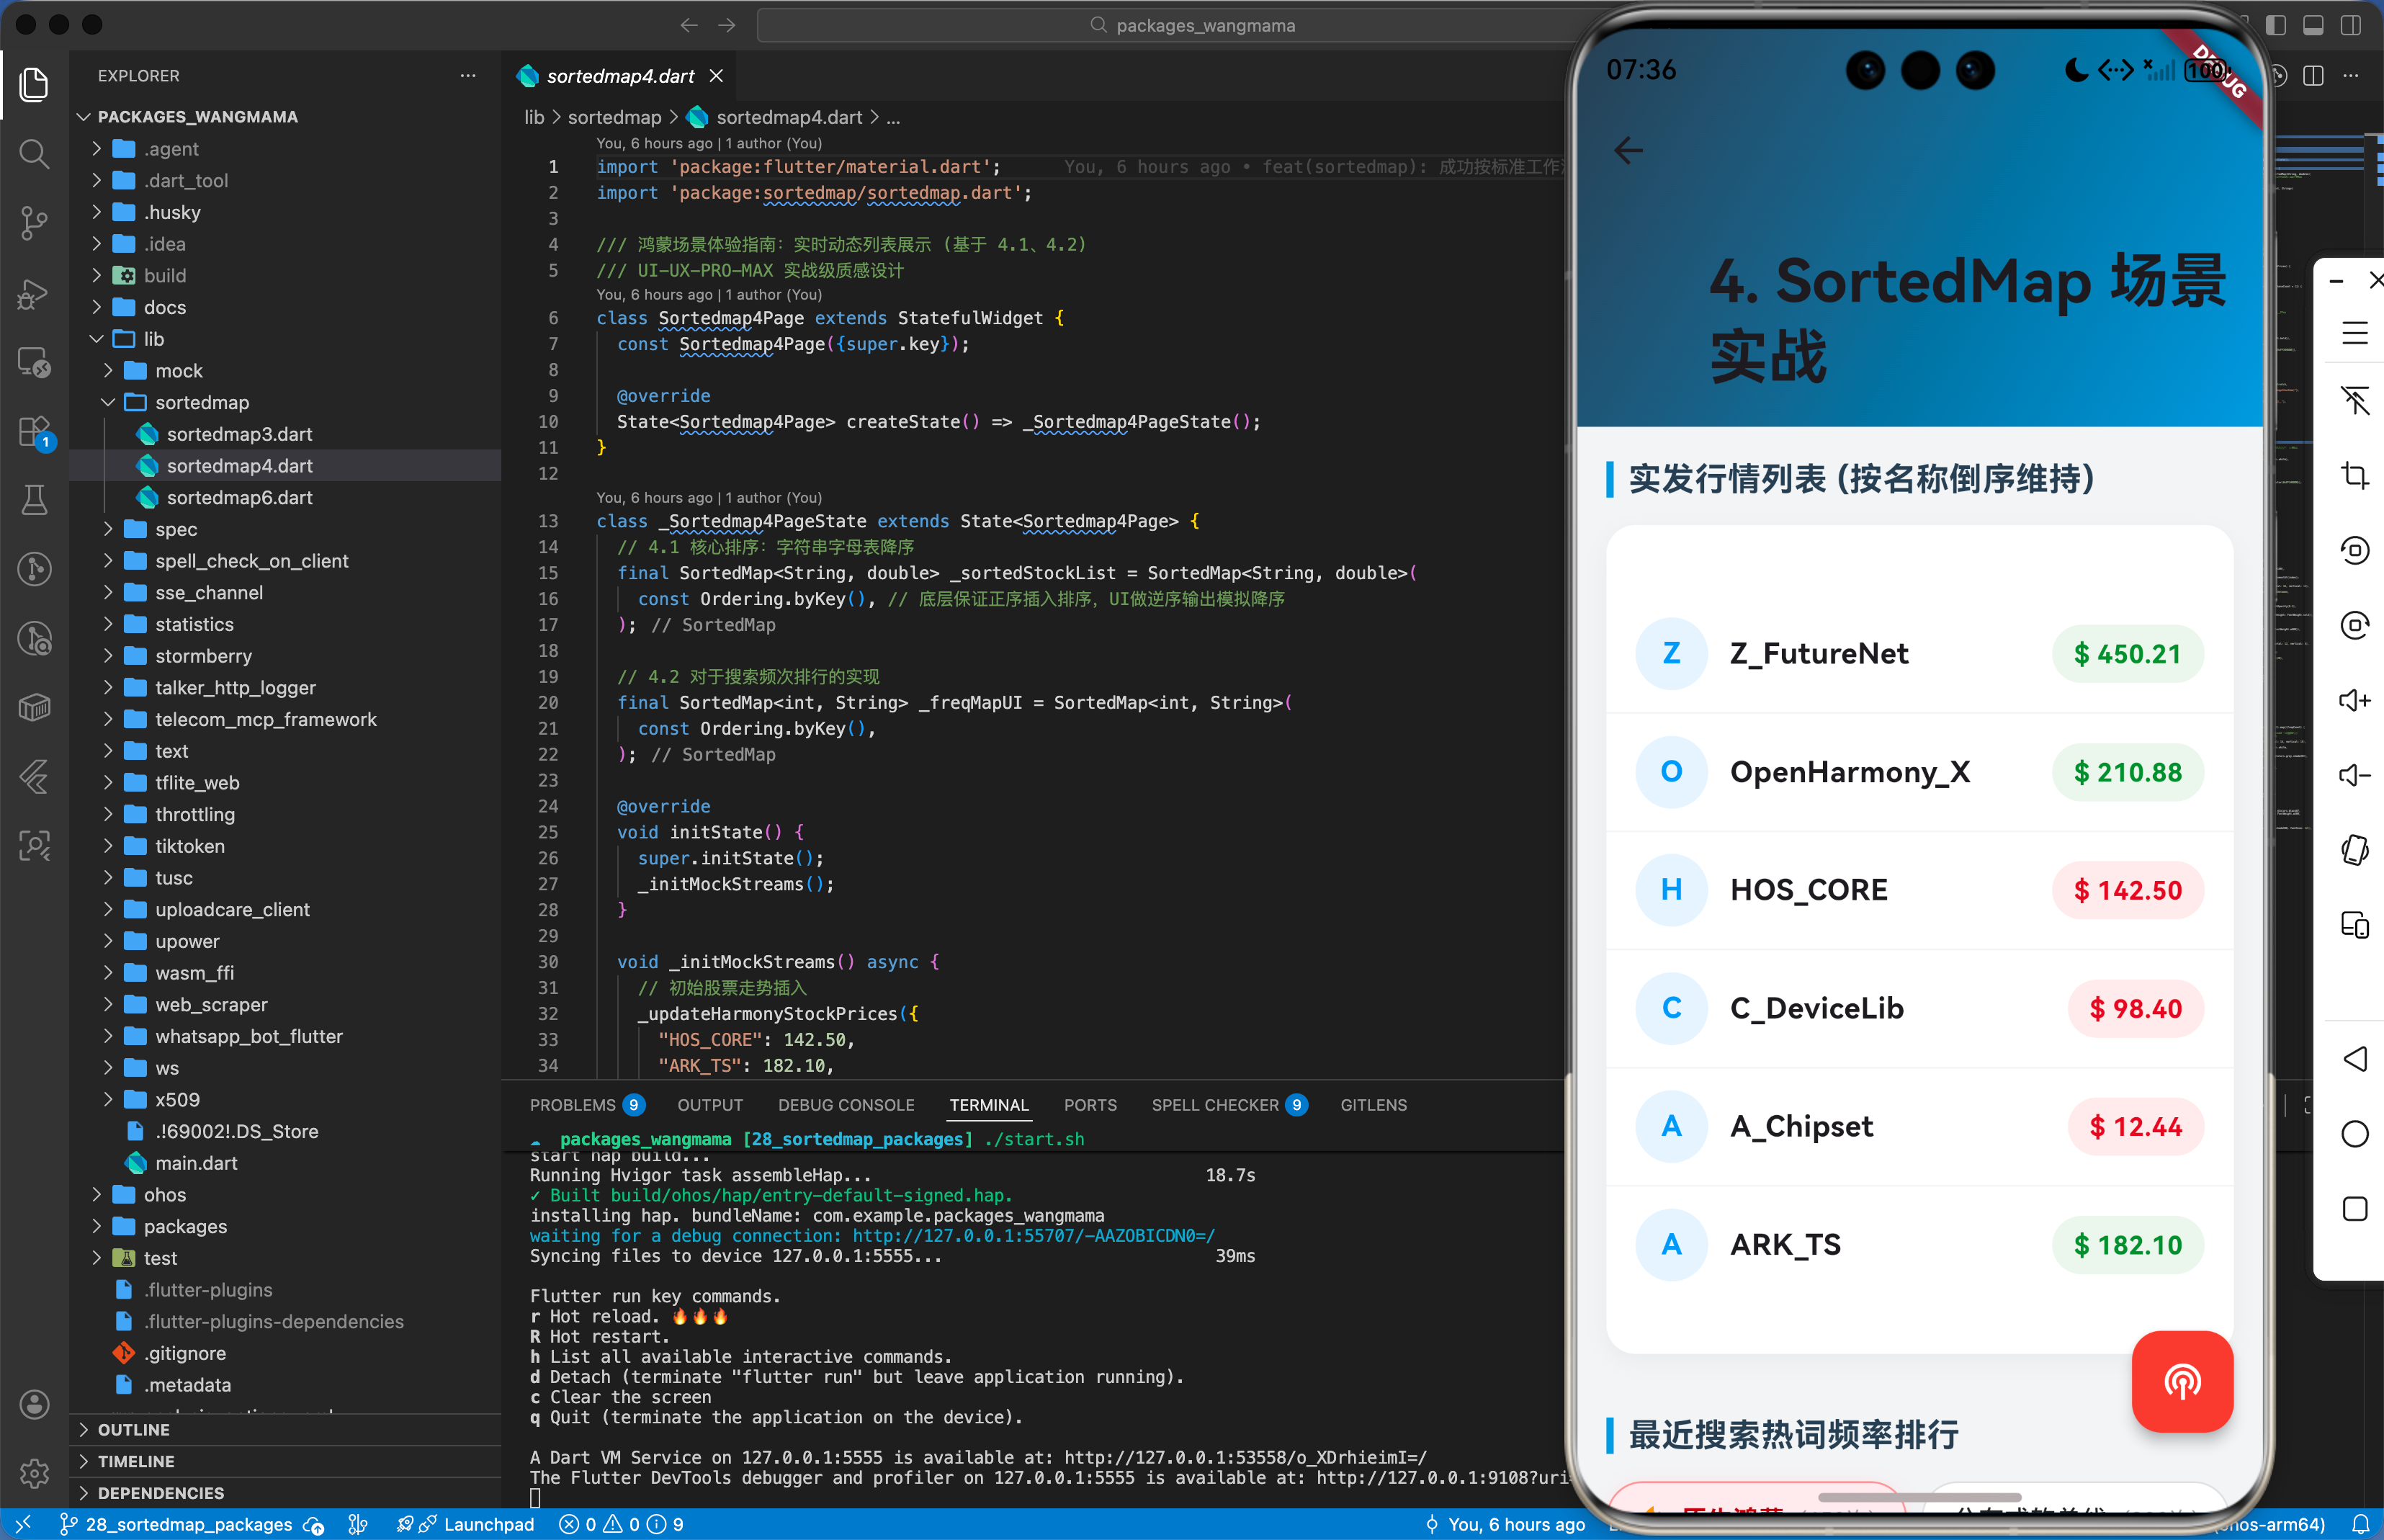Open Source Control view icon
Viewport: 2384px width, 1540px height.
click(x=34, y=223)
